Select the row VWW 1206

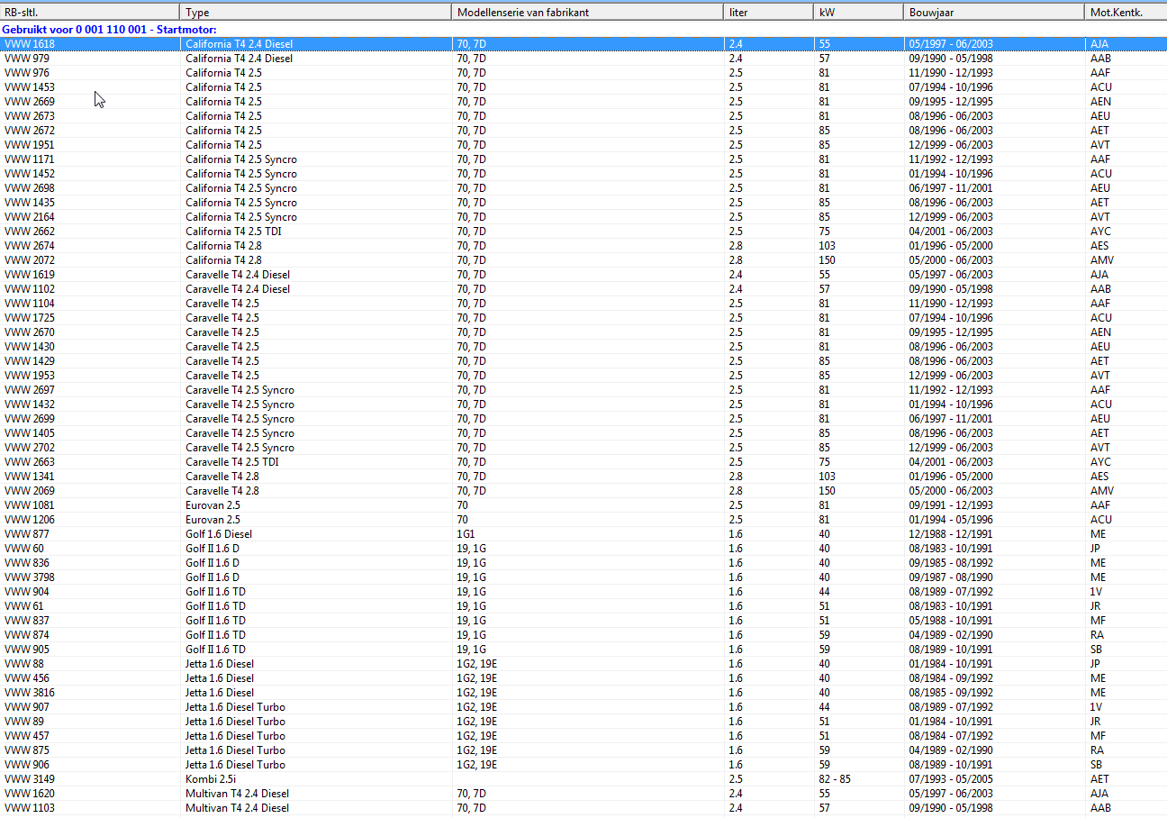(583, 520)
